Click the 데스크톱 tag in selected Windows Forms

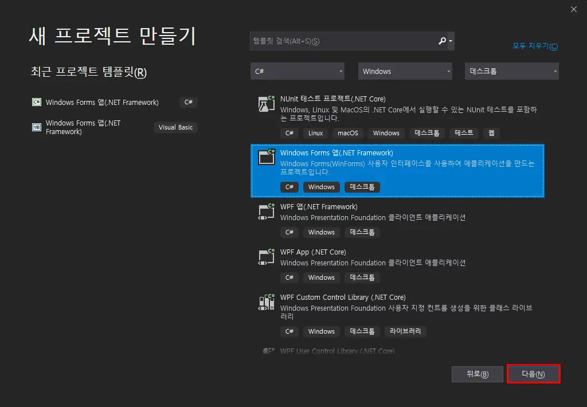(362, 187)
